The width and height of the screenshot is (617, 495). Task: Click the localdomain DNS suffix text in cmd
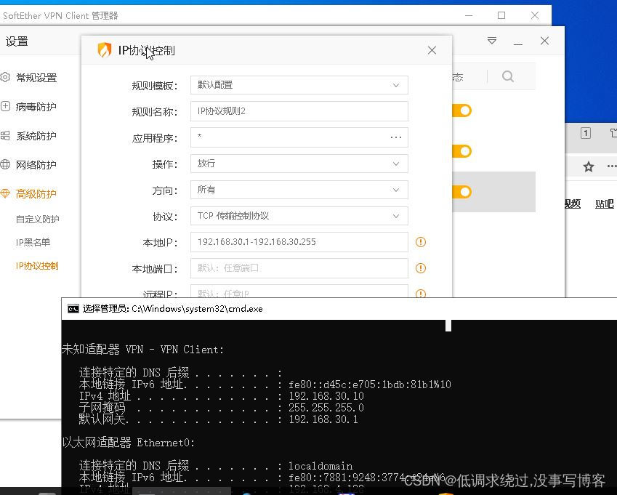coord(320,466)
